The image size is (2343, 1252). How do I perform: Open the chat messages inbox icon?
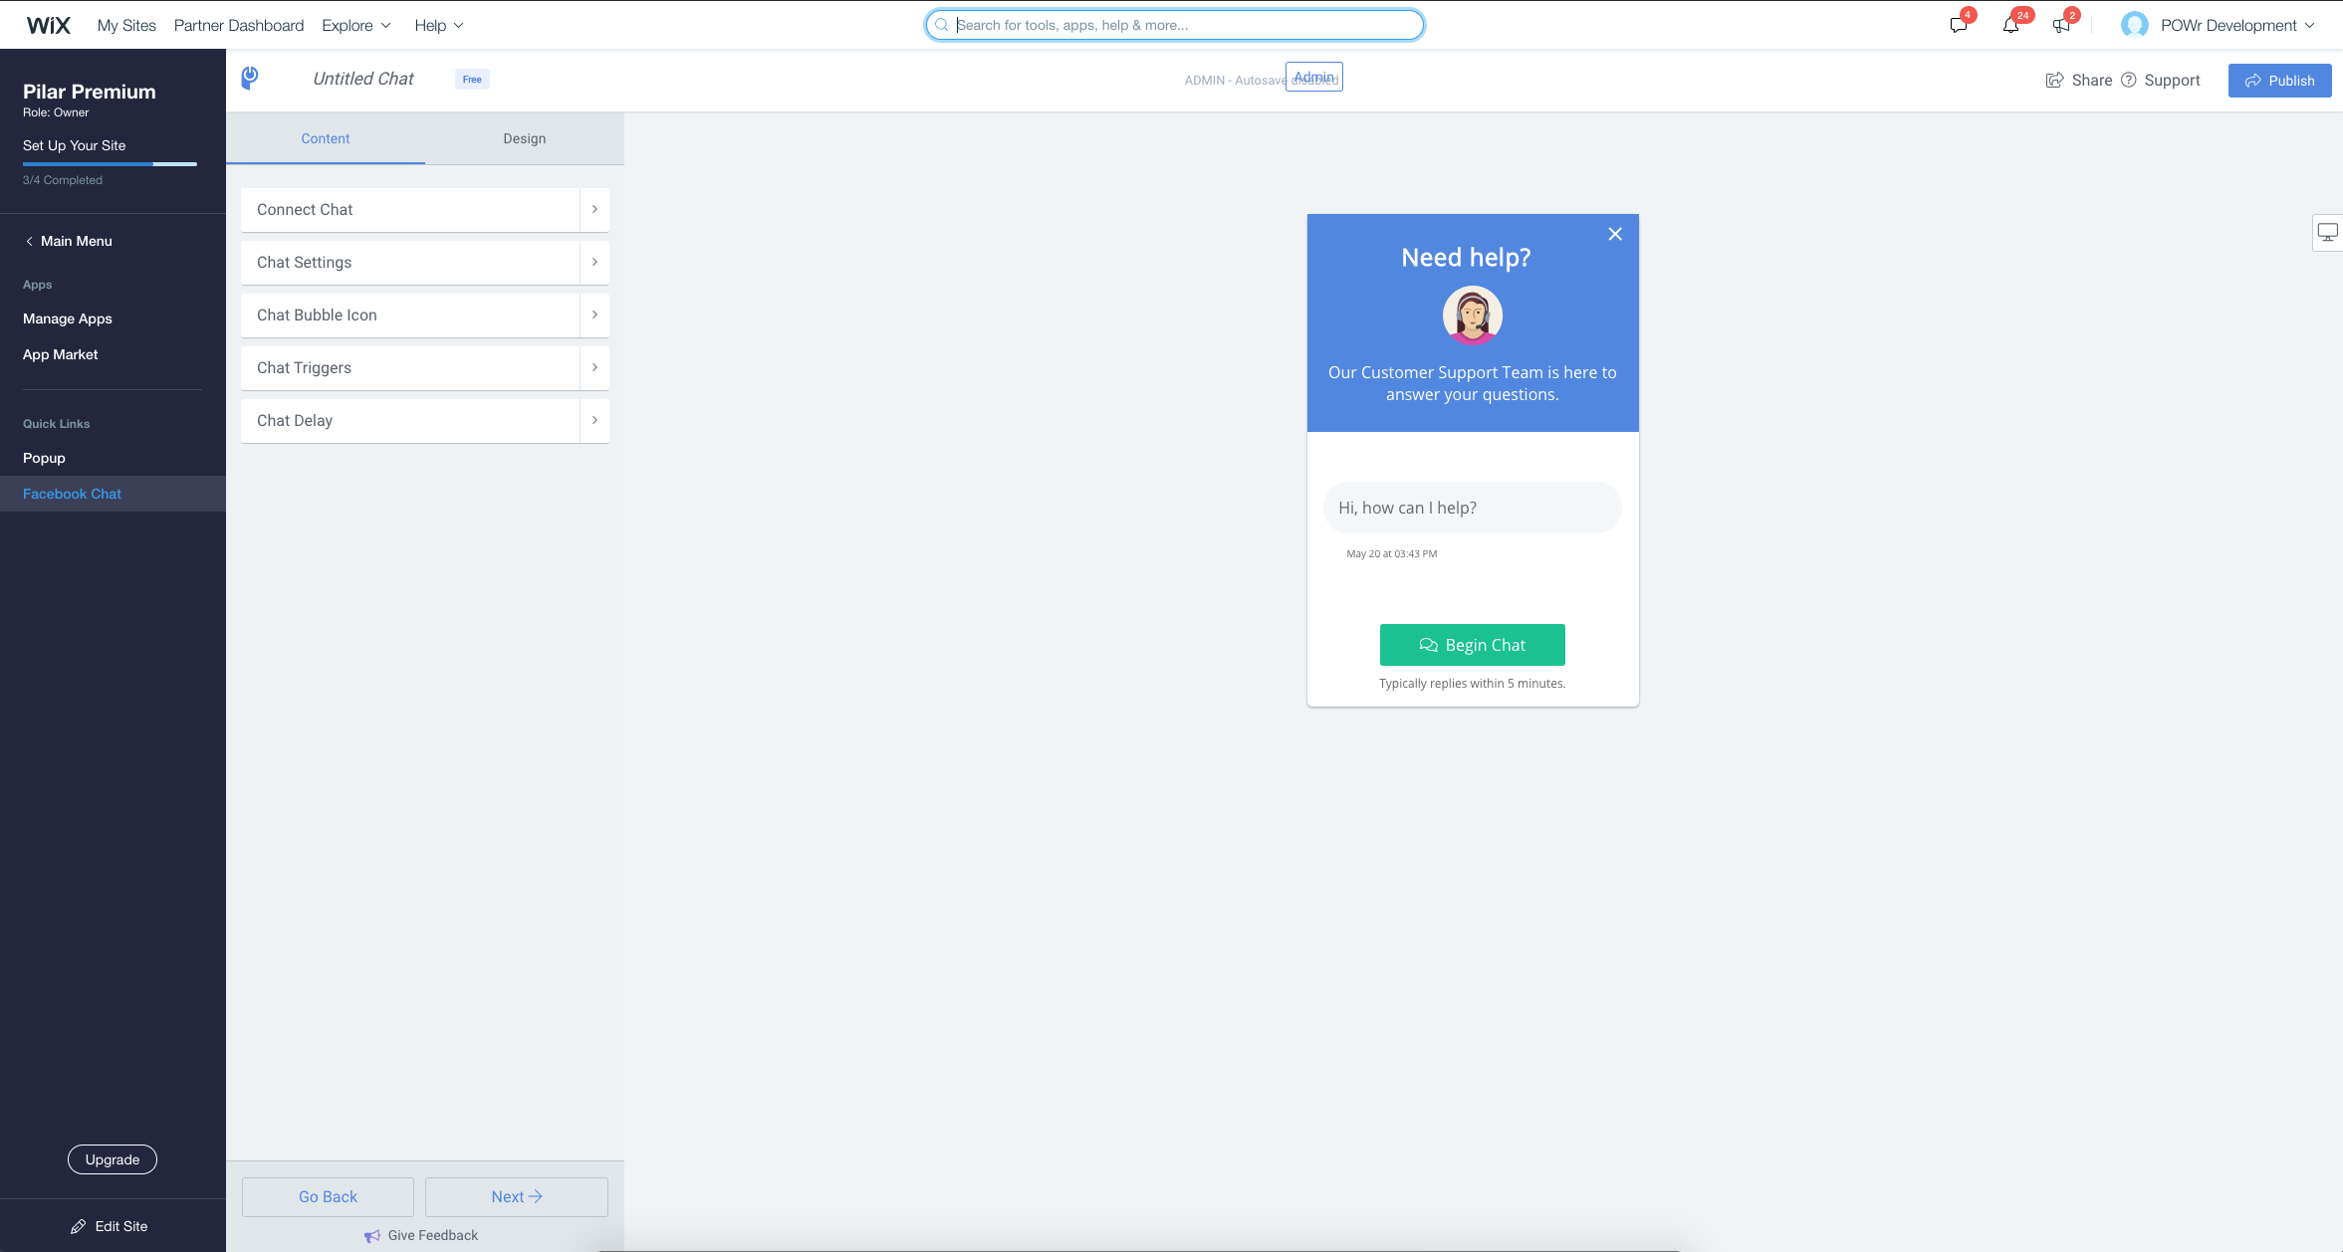1958,25
